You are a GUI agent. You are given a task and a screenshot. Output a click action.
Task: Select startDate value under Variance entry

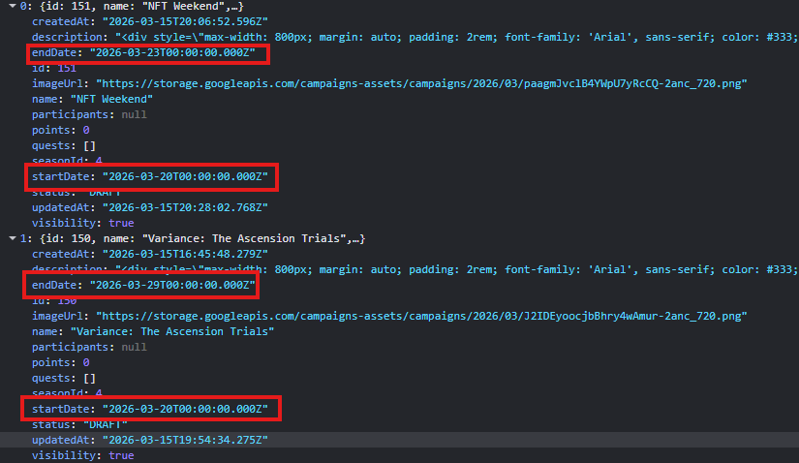(x=185, y=409)
